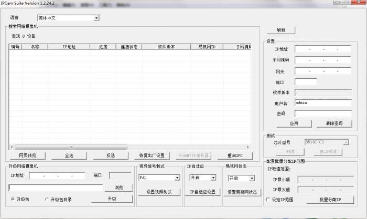Enable the 设定IP范围 checkbox
Viewport: 367px width, 219px height.
268,200
